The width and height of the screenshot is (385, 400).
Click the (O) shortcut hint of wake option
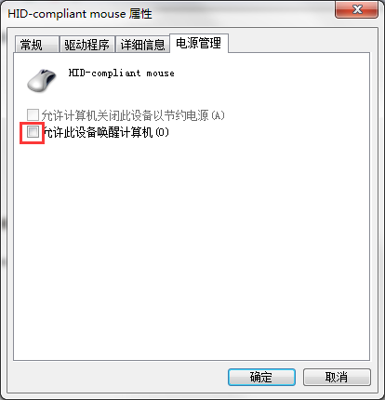point(162,132)
